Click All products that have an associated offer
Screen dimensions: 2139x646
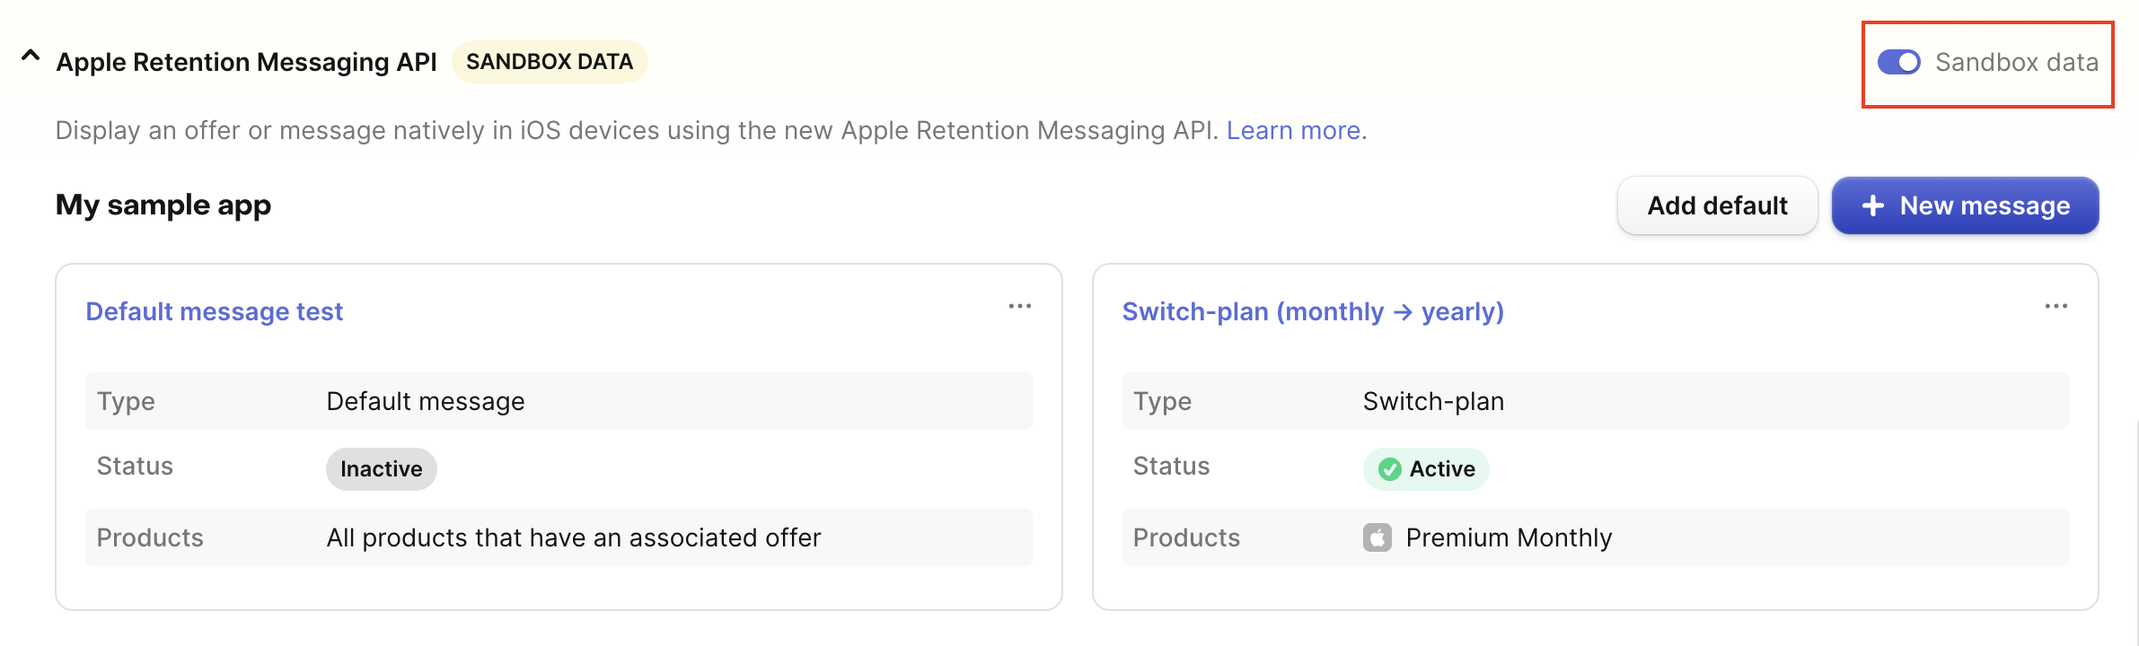(573, 538)
